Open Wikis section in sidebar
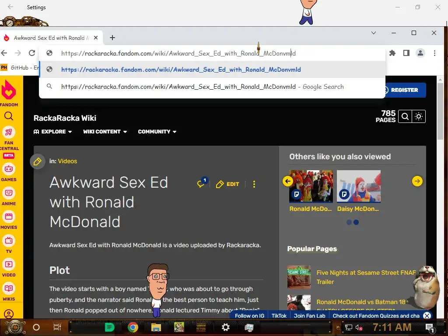 (9, 292)
